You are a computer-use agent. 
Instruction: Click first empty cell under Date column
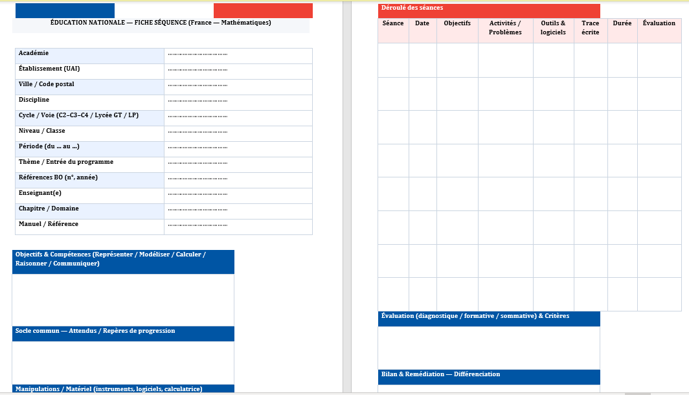tap(422, 60)
